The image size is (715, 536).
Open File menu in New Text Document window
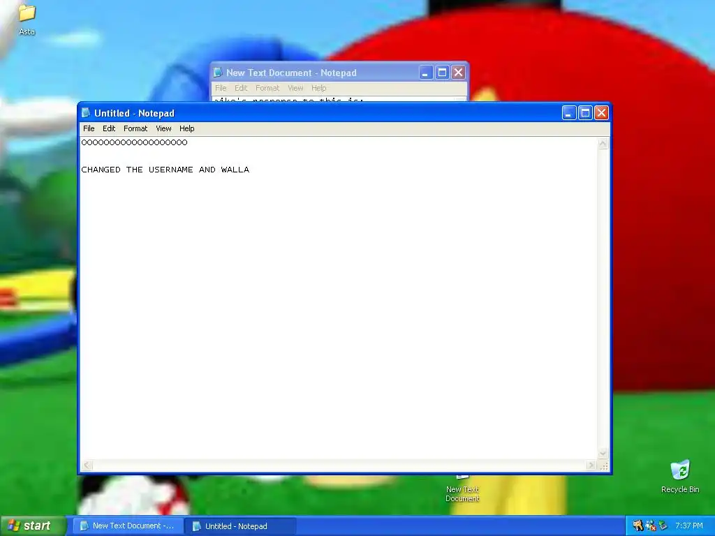[x=221, y=88]
